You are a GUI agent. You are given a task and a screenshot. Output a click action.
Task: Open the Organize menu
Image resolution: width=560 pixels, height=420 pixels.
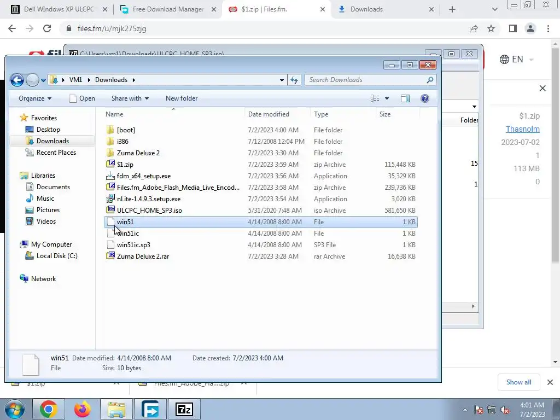tap(35, 98)
